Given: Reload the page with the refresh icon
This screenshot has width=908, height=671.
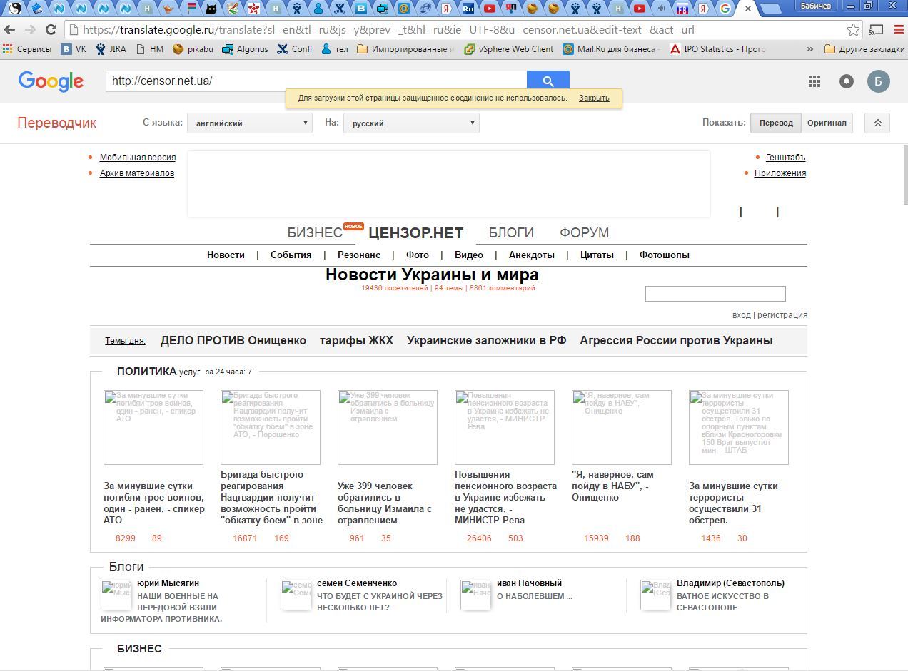Looking at the screenshot, I should [x=51, y=30].
